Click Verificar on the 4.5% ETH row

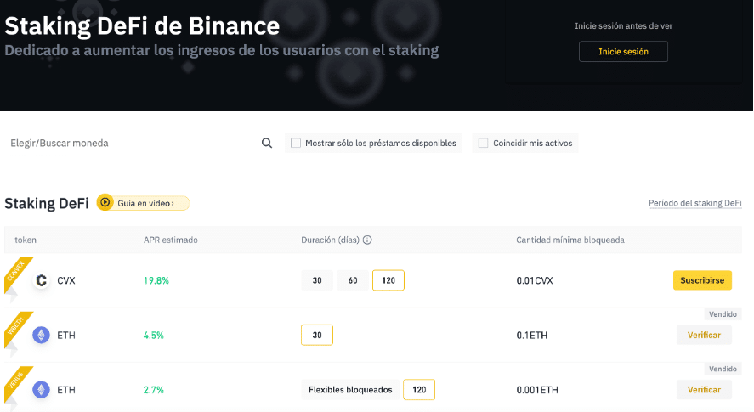pos(704,335)
